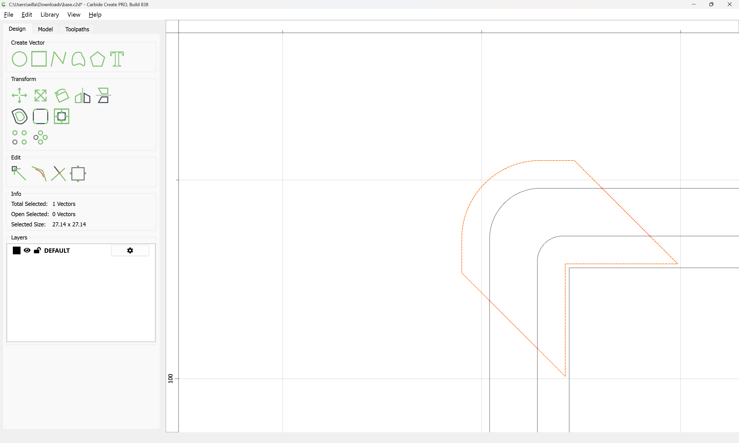Open the Resize transform tool
The image size is (739, 443).
click(x=40, y=96)
